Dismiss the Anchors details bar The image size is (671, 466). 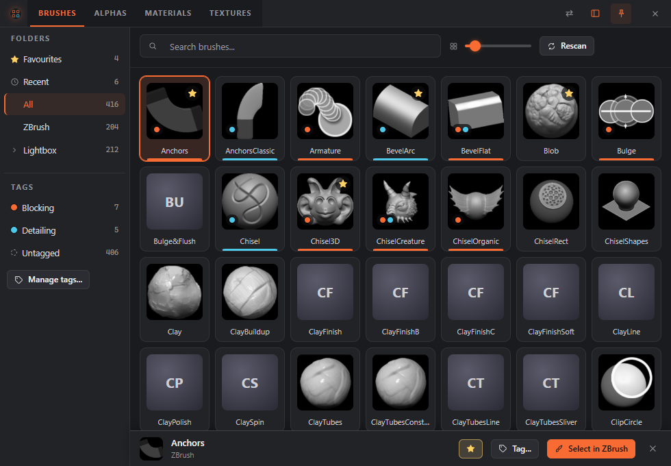coord(653,448)
